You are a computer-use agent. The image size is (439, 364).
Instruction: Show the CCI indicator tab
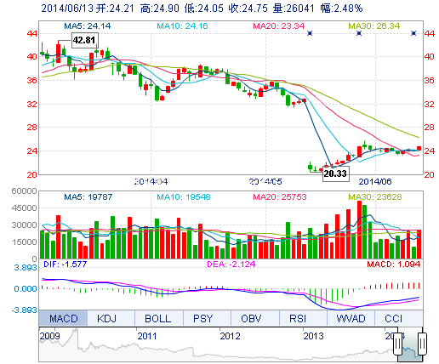(x=394, y=318)
